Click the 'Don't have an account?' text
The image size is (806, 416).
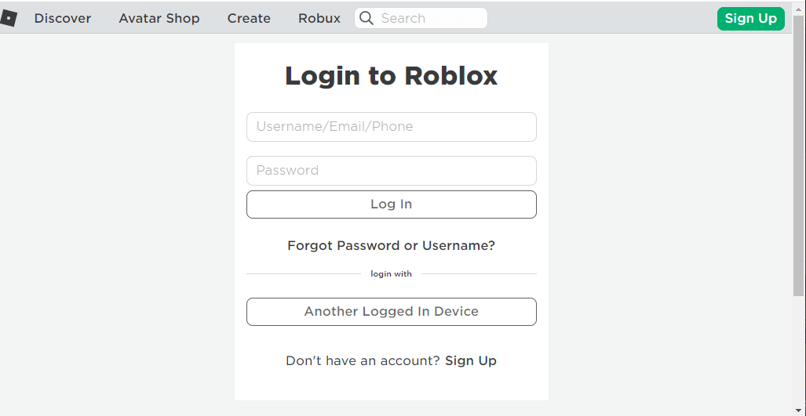click(363, 360)
